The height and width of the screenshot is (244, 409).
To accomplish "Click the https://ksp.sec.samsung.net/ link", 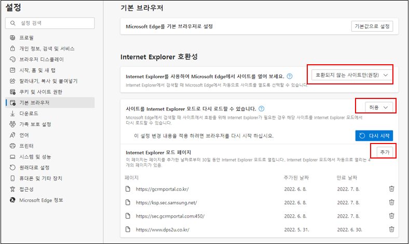I will (167, 203).
